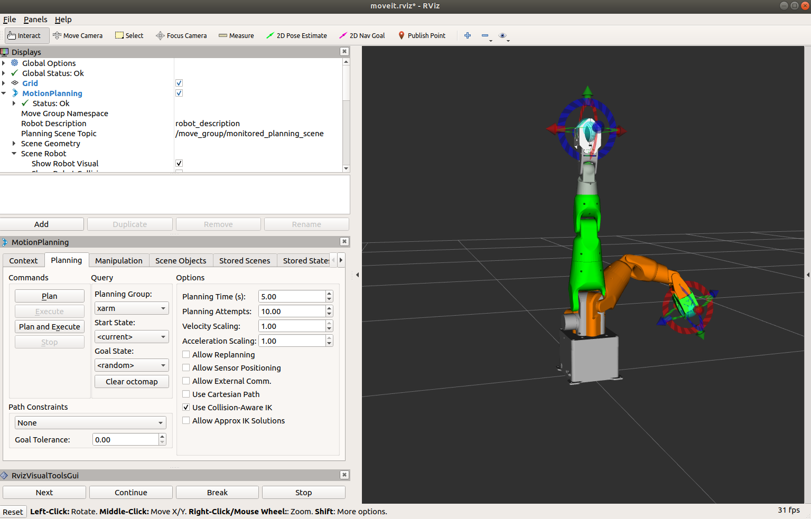This screenshot has height=519, width=811.
Task: Expand Global Status: Ok
Action: point(4,73)
